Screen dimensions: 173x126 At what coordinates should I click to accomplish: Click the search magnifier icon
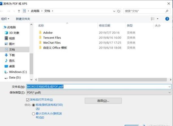[x=167, y=11]
